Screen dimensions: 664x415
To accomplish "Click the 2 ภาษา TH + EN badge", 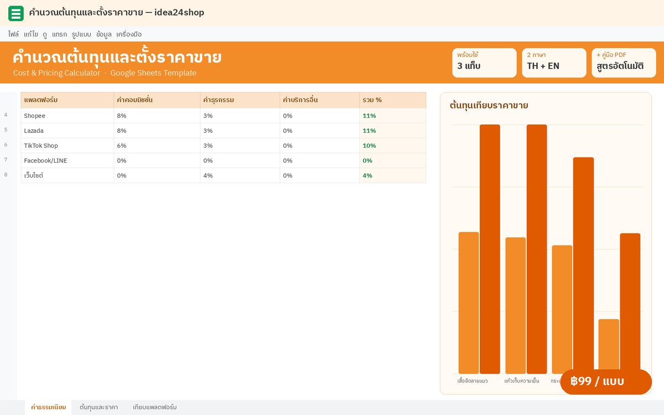I will 554,63.
